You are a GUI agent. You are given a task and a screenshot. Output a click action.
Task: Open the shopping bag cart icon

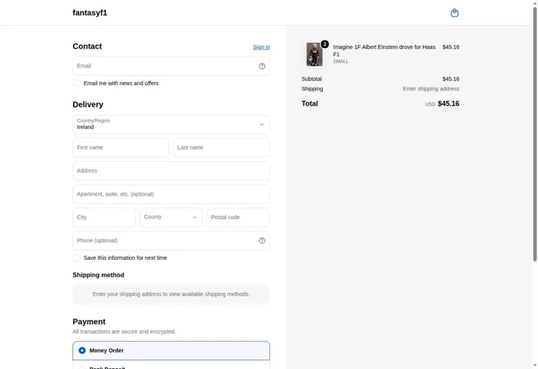click(x=454, y=13)
